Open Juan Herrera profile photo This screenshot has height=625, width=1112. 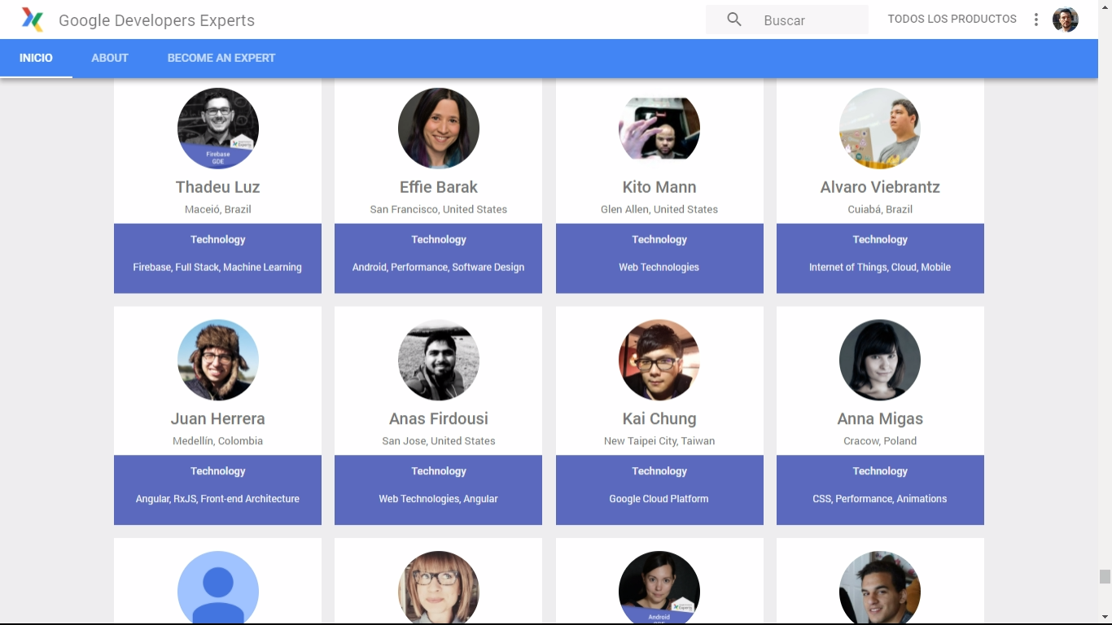click(218, 360)
